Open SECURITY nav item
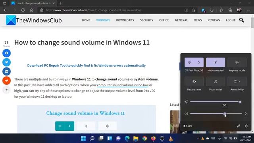Screen dimensions: 254x143 click(x=146, y=20)
